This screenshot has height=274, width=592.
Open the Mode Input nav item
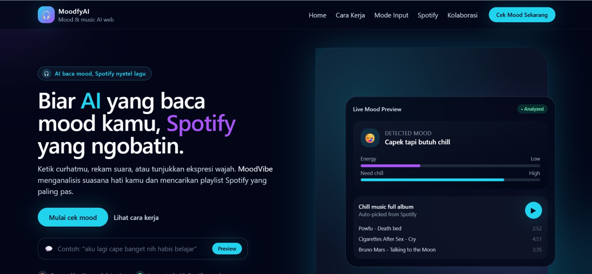click(x=391, y=15)
